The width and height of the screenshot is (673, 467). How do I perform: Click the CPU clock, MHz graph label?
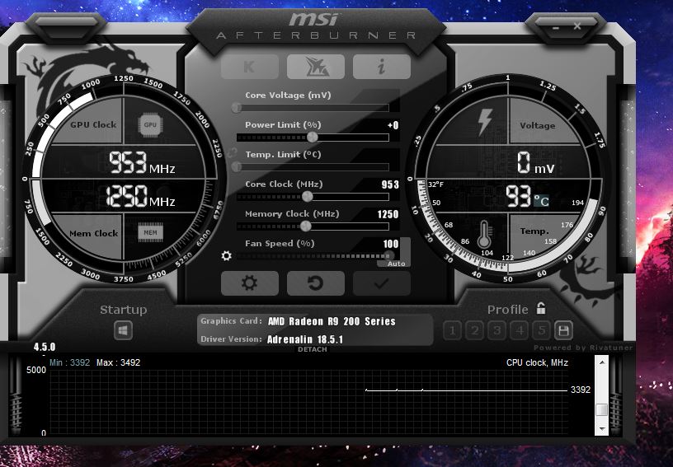tap(537, 362)
